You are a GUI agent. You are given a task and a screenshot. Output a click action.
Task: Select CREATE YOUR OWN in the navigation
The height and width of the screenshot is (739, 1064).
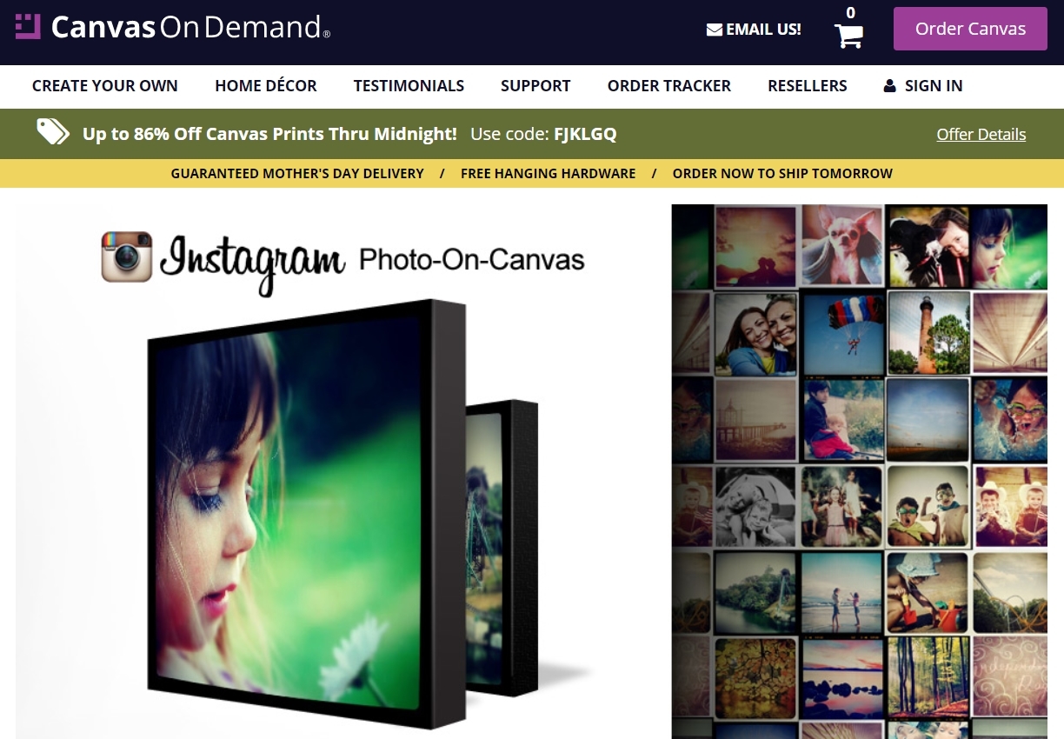[104, 86]
